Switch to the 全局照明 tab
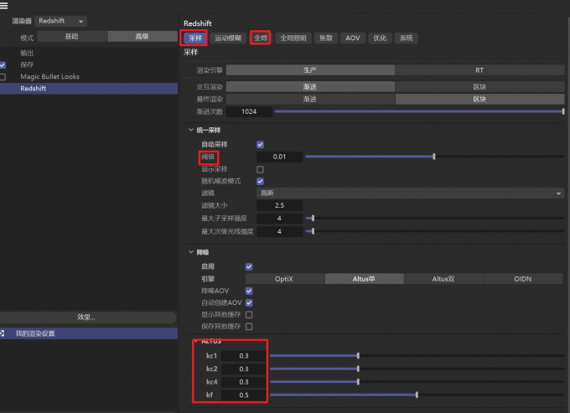 (293, 39)
